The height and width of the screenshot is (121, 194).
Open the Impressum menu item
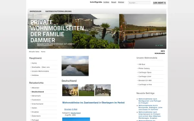(x=35, y=11)
